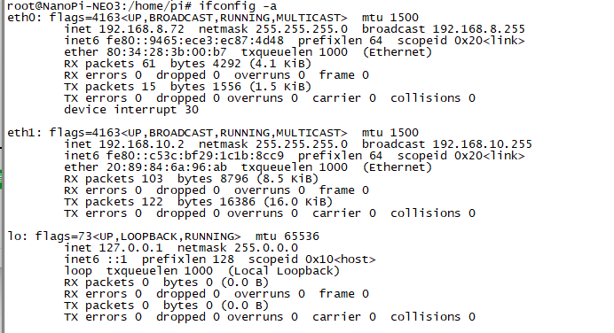Click the eth1 inet6 address fe80::c53c:bf29:1c1b:8cc9
This screenshot has width=614, height=333.
(x=195, y=156)
